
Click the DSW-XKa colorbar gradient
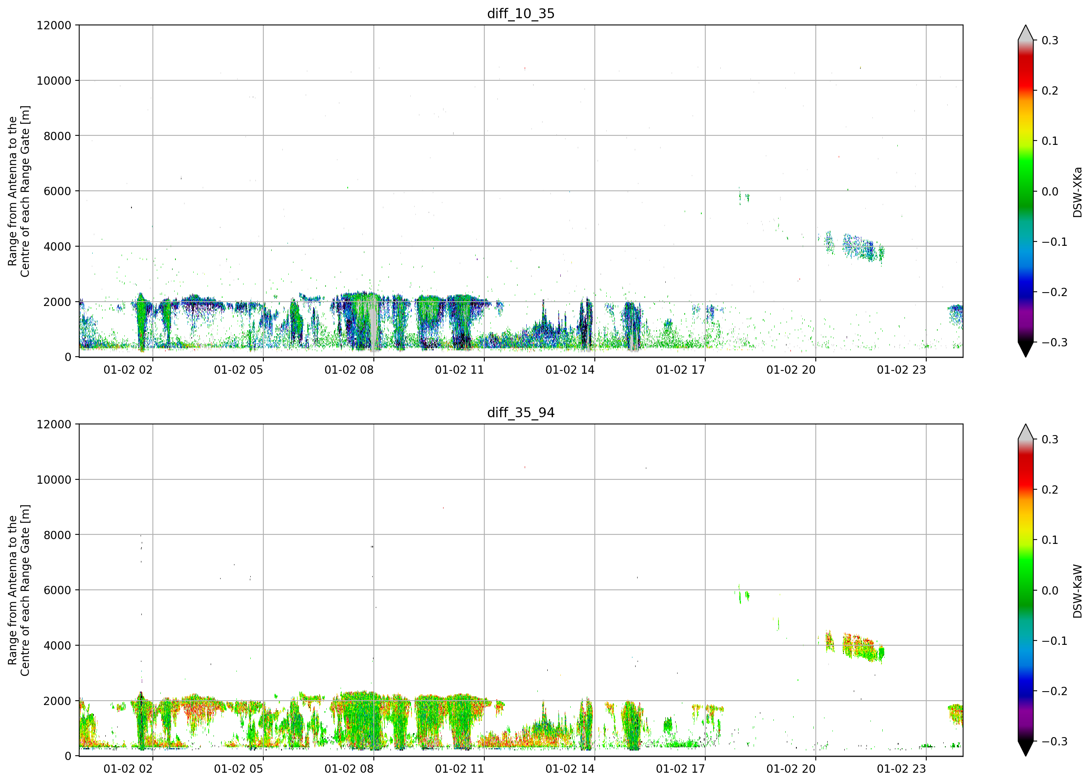click(1026, 191)
